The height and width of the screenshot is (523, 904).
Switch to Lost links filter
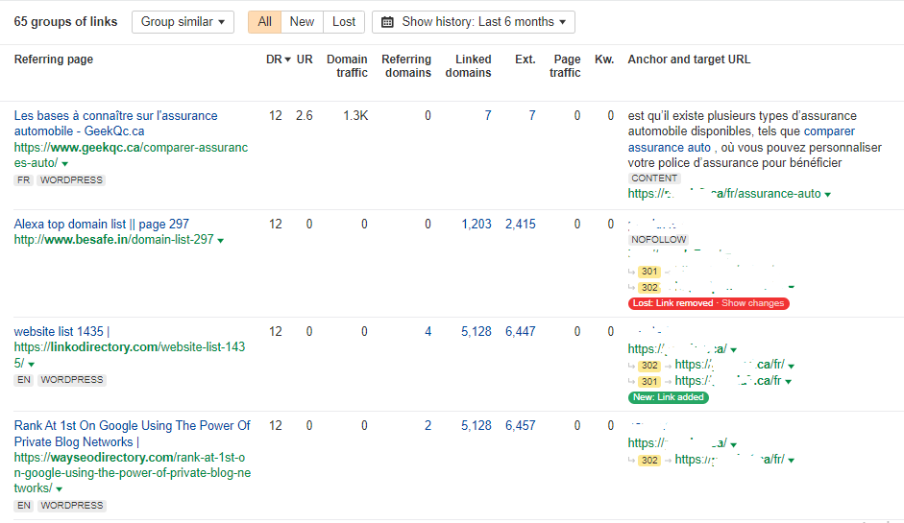coord(344,22)
